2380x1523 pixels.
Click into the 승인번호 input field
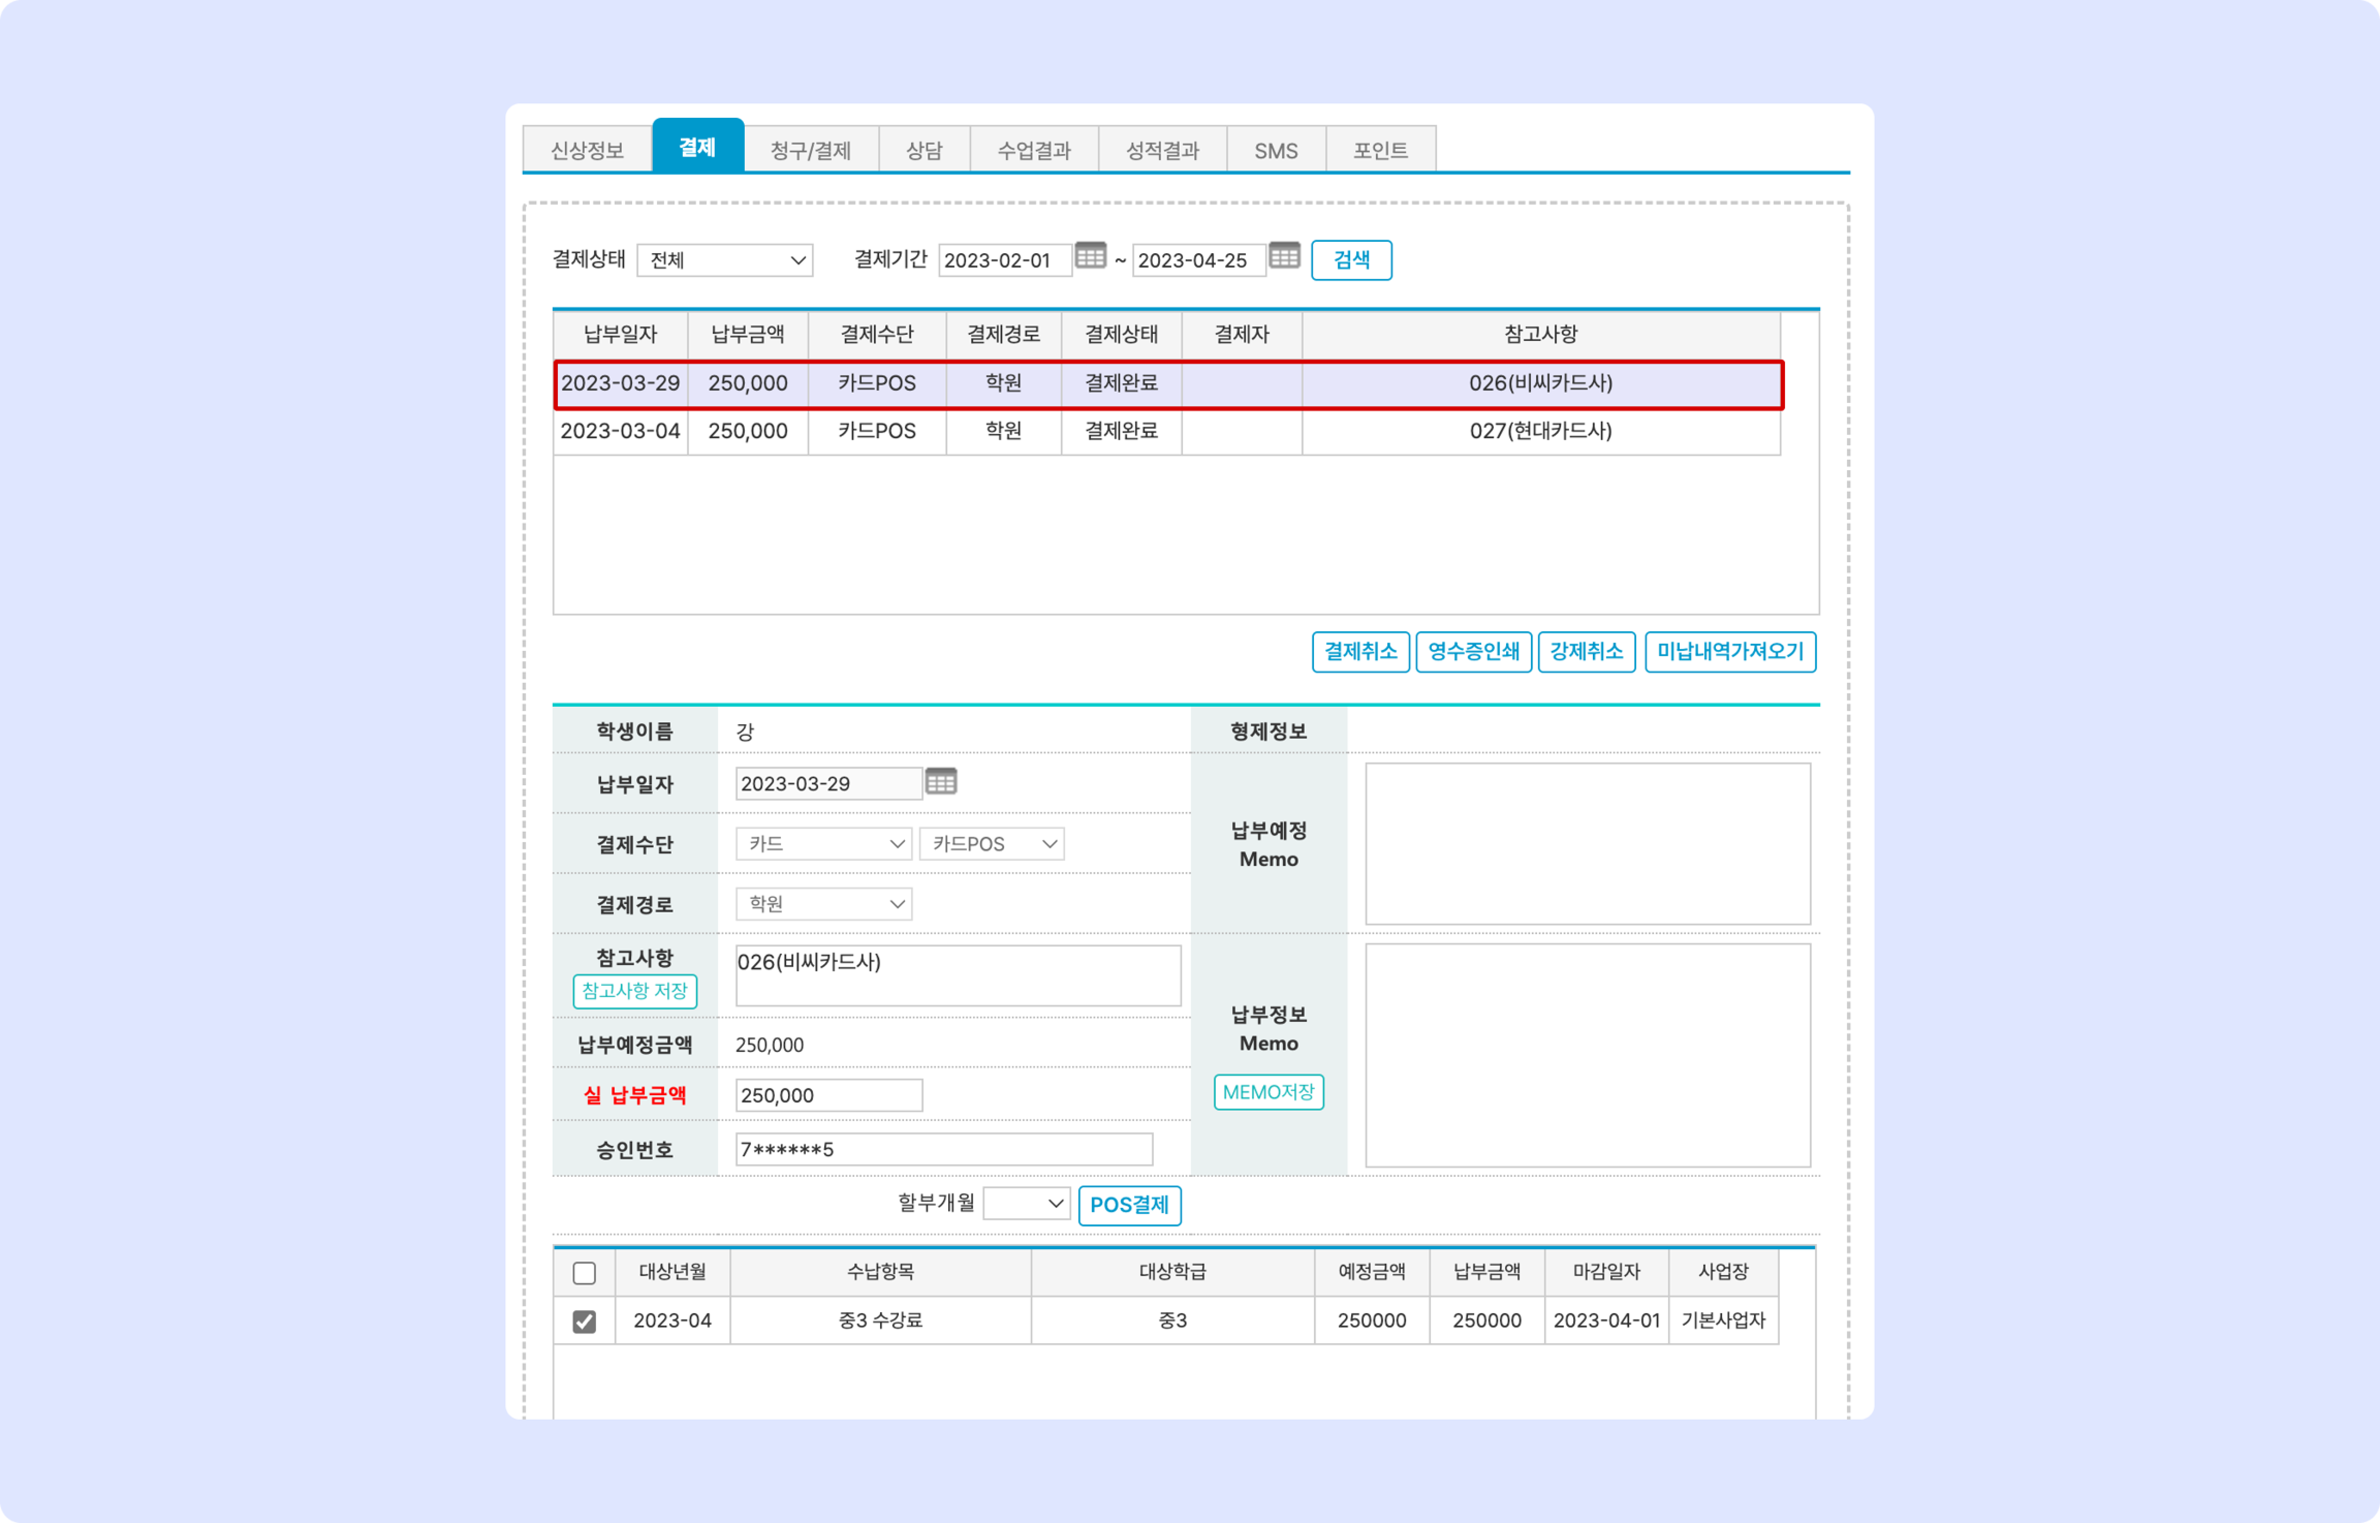click(943, 1149)
